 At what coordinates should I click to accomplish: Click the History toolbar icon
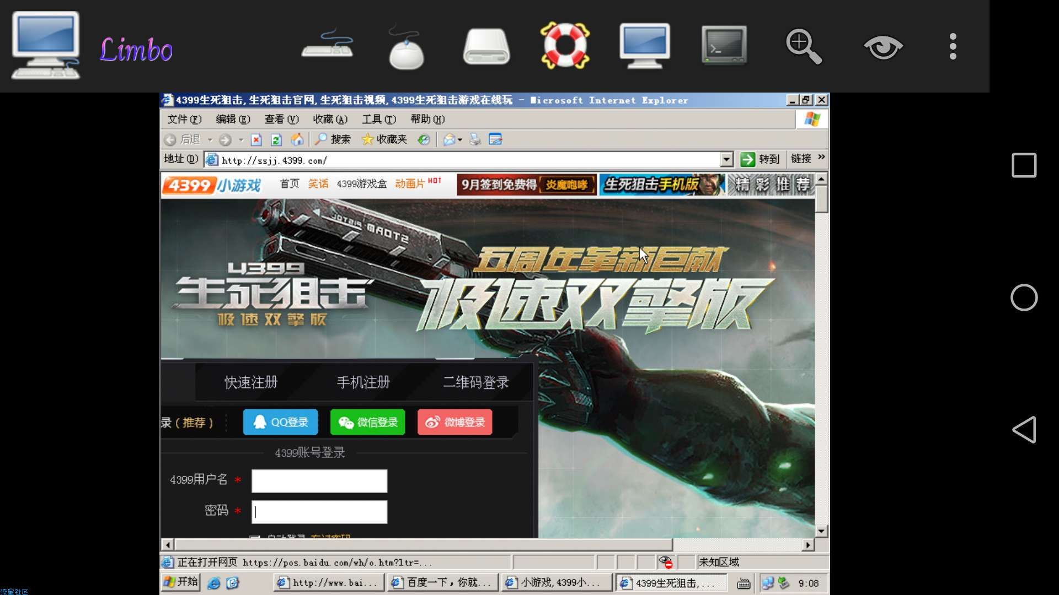[x=424, y=140]
